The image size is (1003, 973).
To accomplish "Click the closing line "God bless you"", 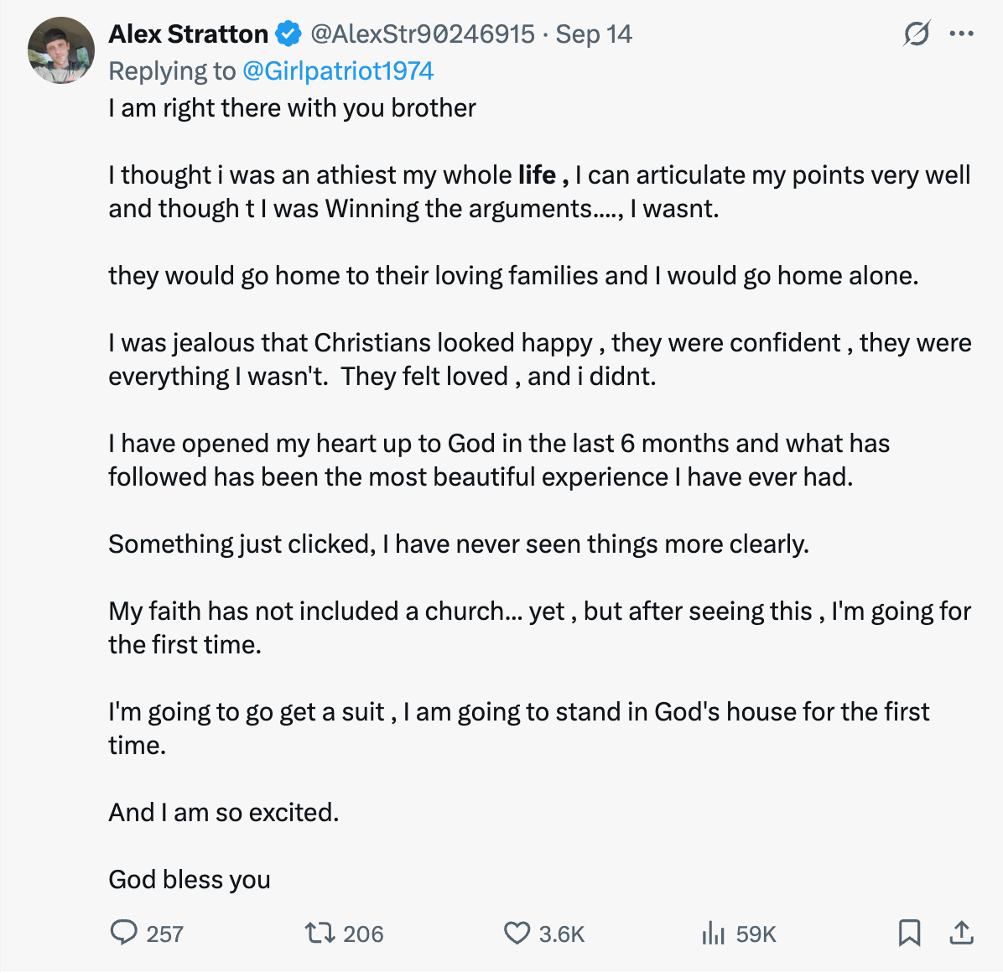I will pyautogui.click(x=190, y=879).
